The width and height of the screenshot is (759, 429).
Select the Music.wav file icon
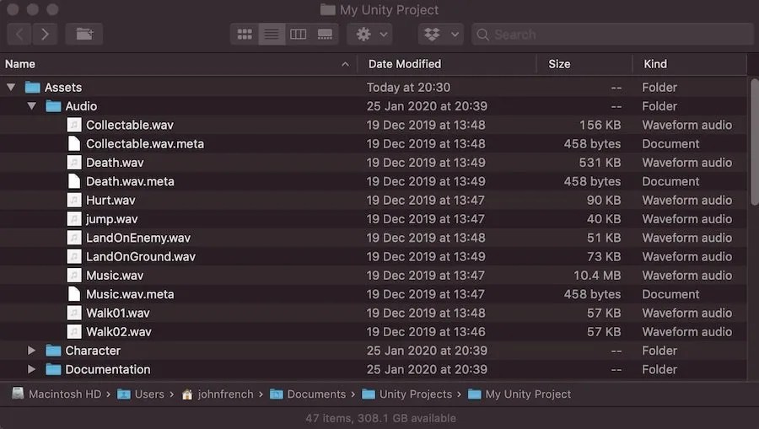[x=74, y=276]
